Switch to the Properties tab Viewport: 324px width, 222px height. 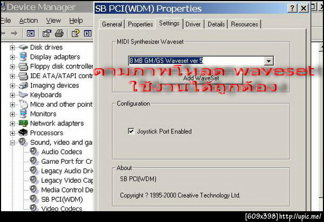click(x=140, y=24)
